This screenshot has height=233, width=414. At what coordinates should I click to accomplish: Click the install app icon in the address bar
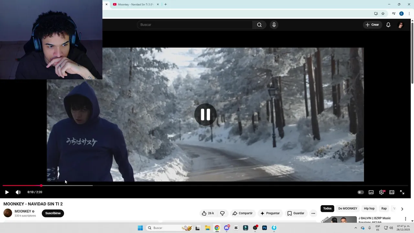click(x=376, y=14)
